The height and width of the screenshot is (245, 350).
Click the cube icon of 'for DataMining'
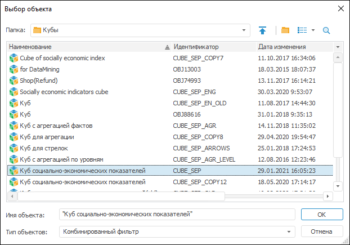coord(14,69)
